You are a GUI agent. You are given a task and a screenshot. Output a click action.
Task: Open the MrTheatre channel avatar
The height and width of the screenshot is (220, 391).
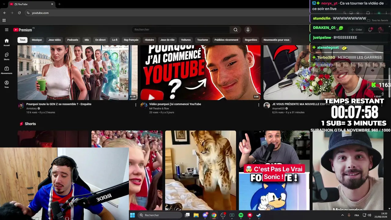coord(144,105)
